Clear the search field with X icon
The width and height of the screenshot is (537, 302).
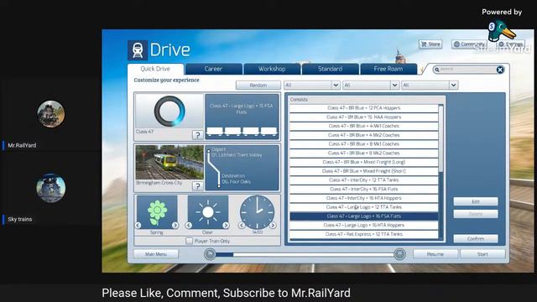500,70
